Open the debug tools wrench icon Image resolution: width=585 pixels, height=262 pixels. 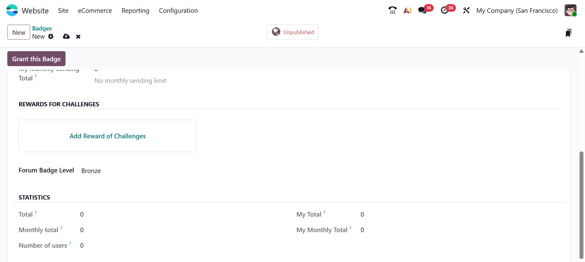pos(466,10)
